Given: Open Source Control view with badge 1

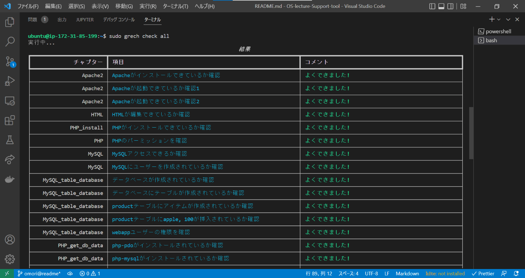Looking at the screenshot, I should pyautogui.click(x=10, y=61).
